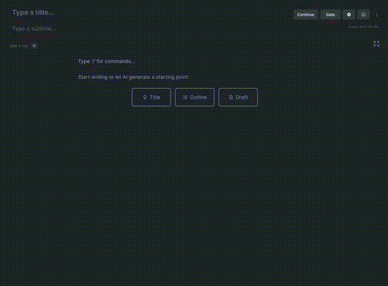Open the settings gear in the top toolbar
This screenshot has height=286, width=388.
[x=349, y=15]
